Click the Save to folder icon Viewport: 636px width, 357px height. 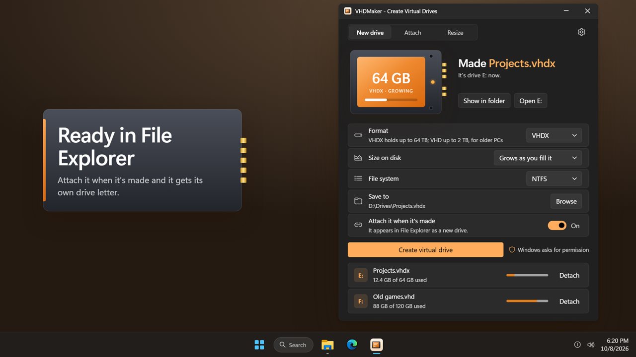358,201
